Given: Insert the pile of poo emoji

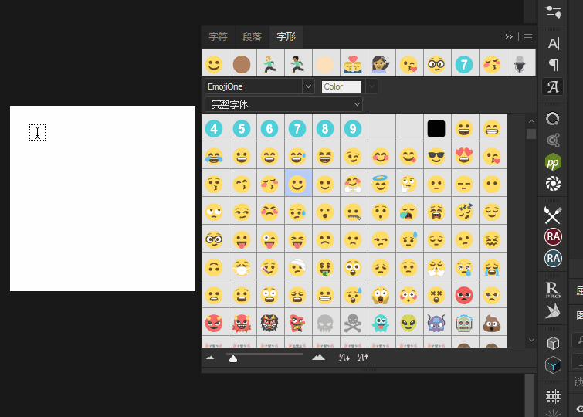Looking at the screenshot, I should tap(492, 323).
